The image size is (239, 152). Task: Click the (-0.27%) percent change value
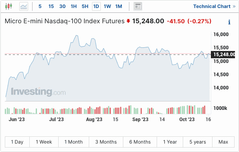click(x=199, y=21)
